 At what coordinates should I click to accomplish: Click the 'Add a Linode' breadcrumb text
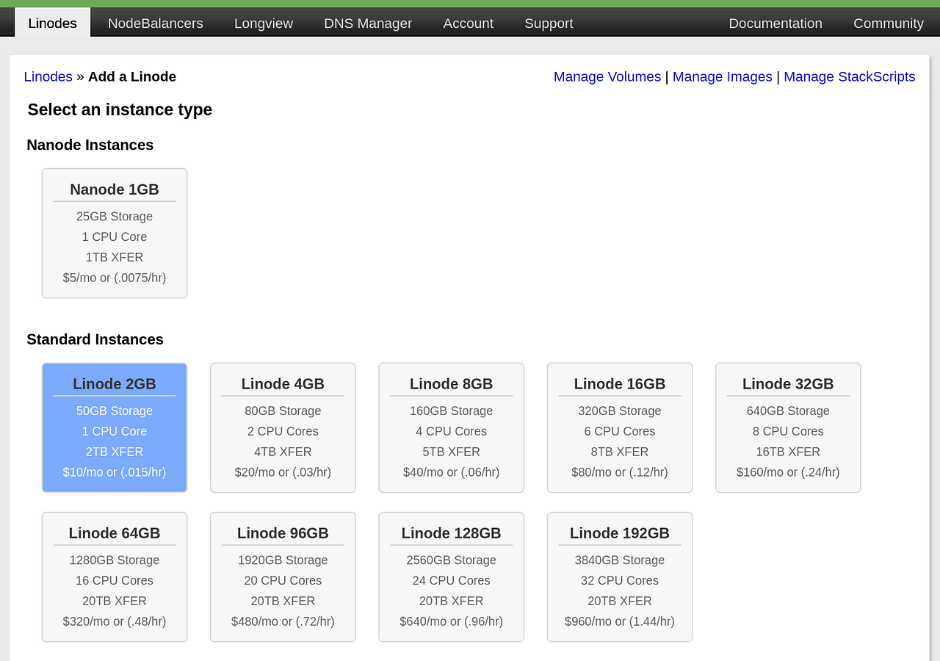click(x=132, y=76)
